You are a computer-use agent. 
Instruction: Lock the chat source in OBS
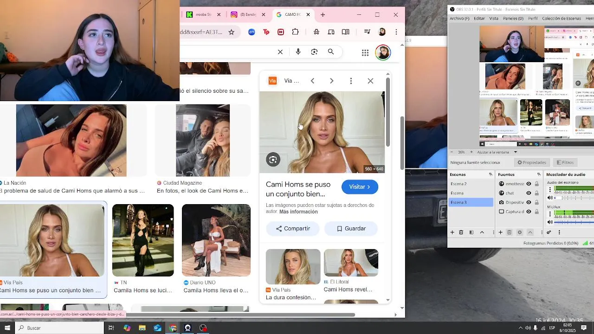pos(537,193)
